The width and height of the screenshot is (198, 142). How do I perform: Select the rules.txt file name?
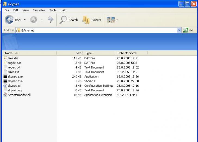coord(14,72)
